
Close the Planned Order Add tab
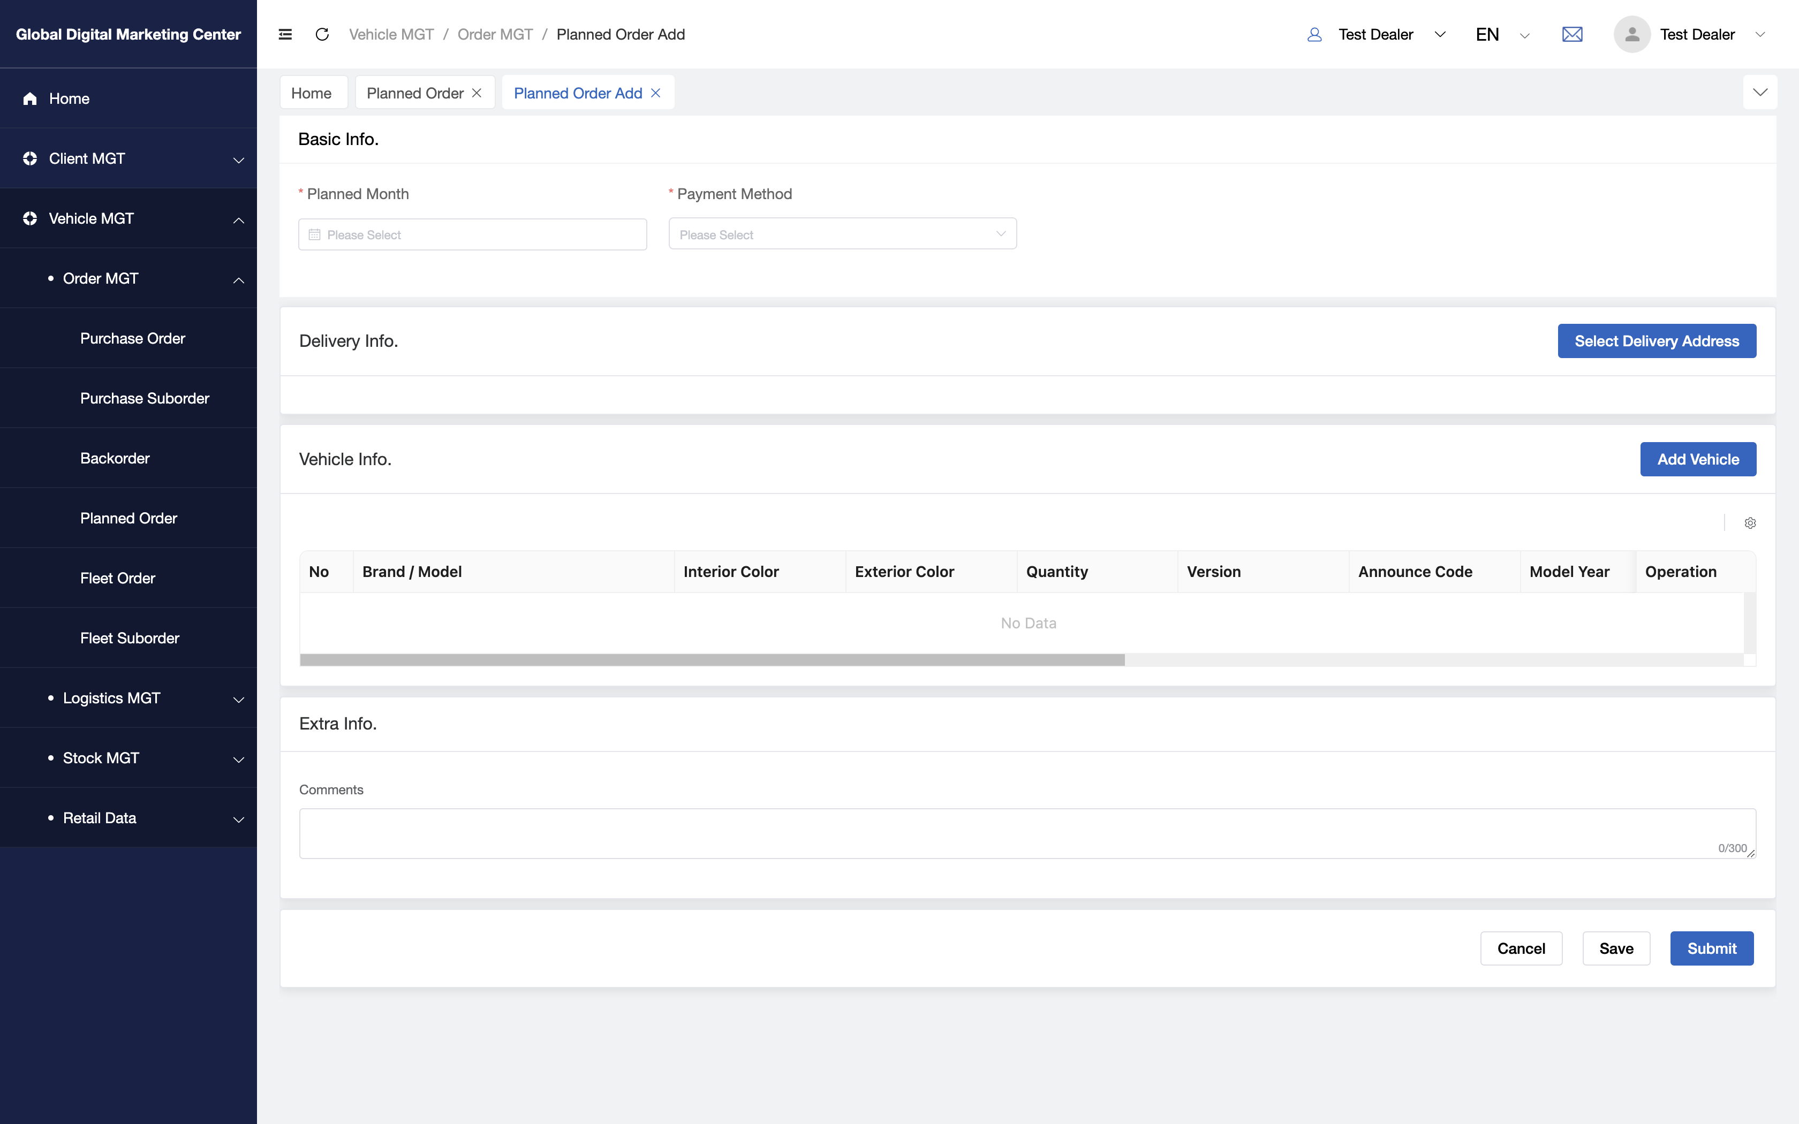pyautogui.click(x=656, y=93)
